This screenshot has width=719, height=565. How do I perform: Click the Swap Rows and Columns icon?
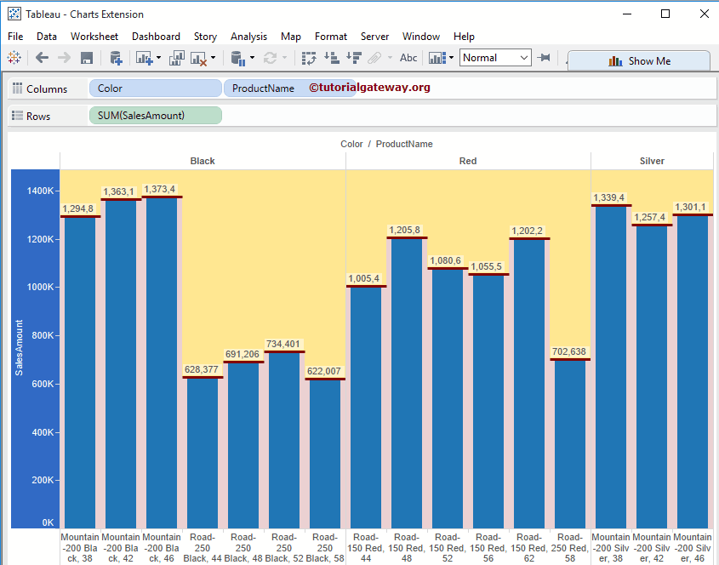coord(309,58)
